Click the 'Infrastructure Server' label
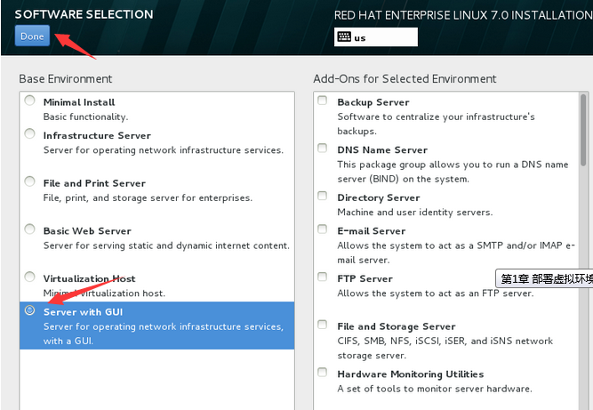 tap(97, 135)
